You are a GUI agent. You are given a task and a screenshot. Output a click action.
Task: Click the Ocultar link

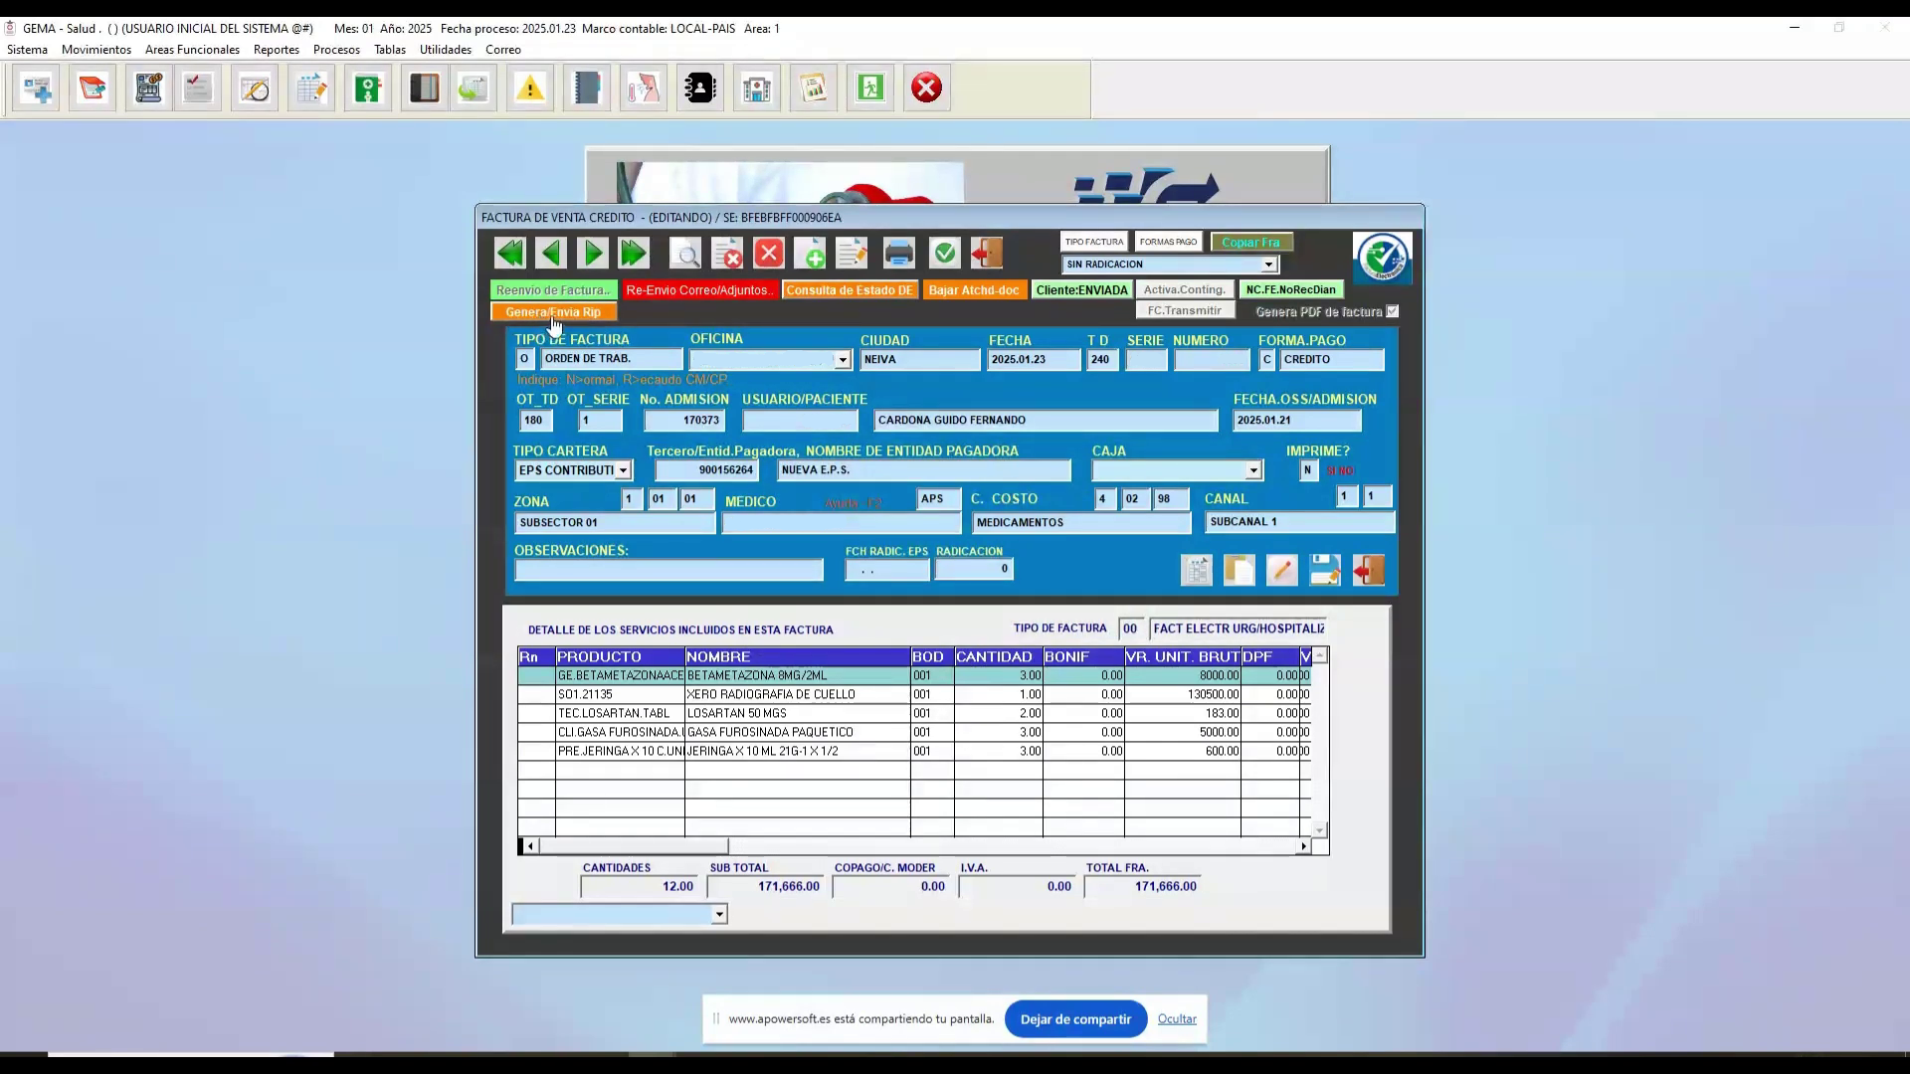pyautogui.click(x=1177, y=1019)
